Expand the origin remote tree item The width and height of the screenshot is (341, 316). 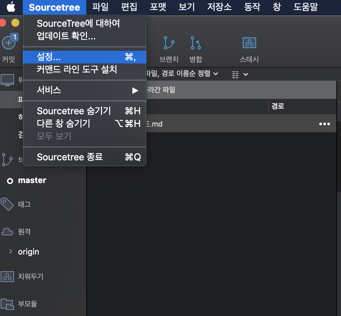(x=10, y=252)
